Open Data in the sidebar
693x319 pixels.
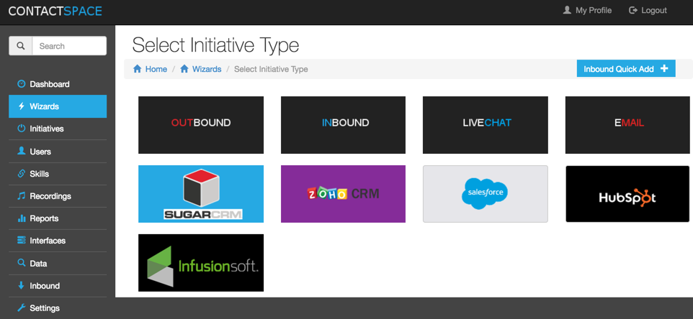(58, 263)
